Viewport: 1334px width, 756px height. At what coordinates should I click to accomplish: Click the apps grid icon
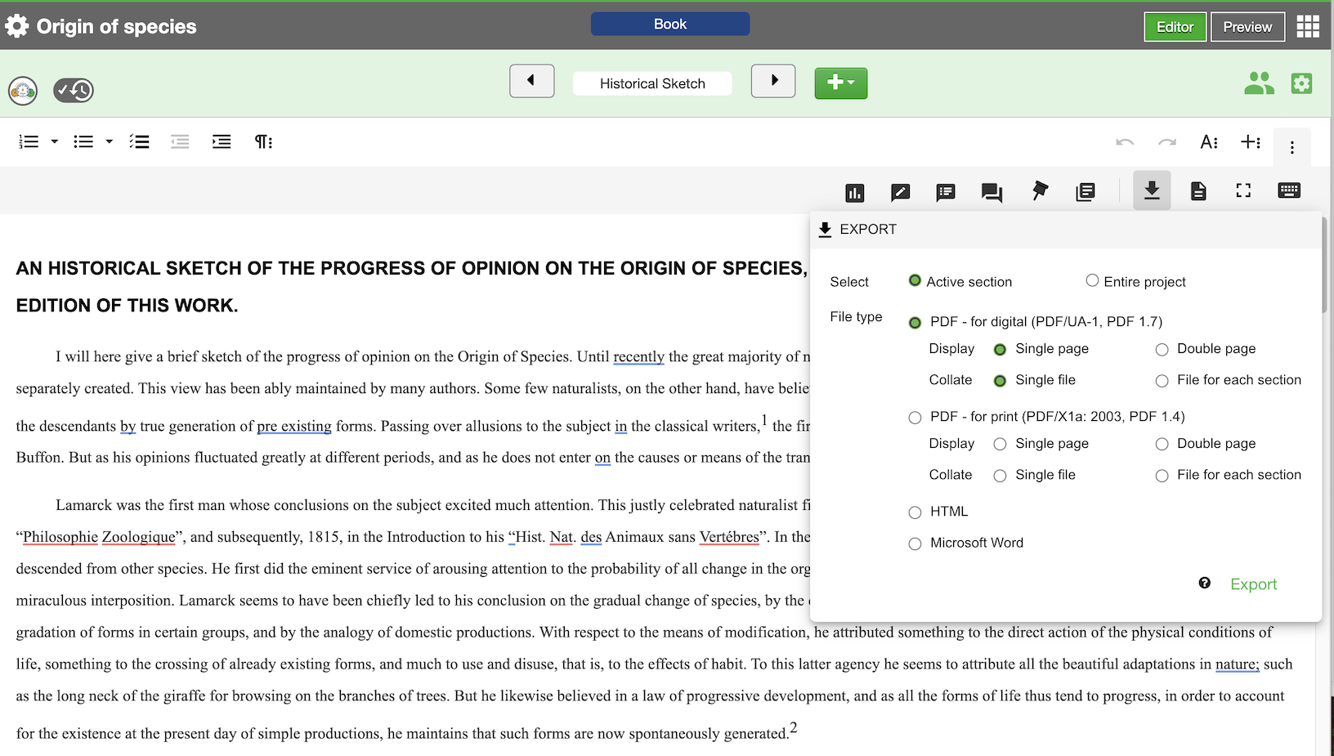(x=1308, y=27)
